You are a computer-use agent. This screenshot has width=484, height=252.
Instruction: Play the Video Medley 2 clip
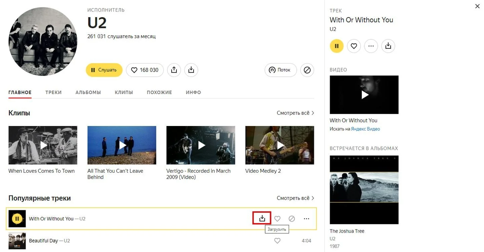tap(280, 145)
